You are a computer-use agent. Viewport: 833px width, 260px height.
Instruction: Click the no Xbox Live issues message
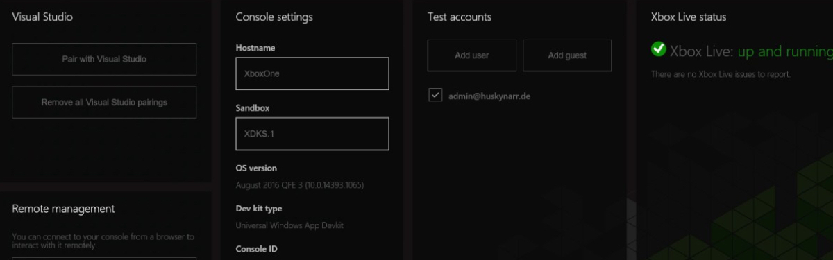(721, 73)
